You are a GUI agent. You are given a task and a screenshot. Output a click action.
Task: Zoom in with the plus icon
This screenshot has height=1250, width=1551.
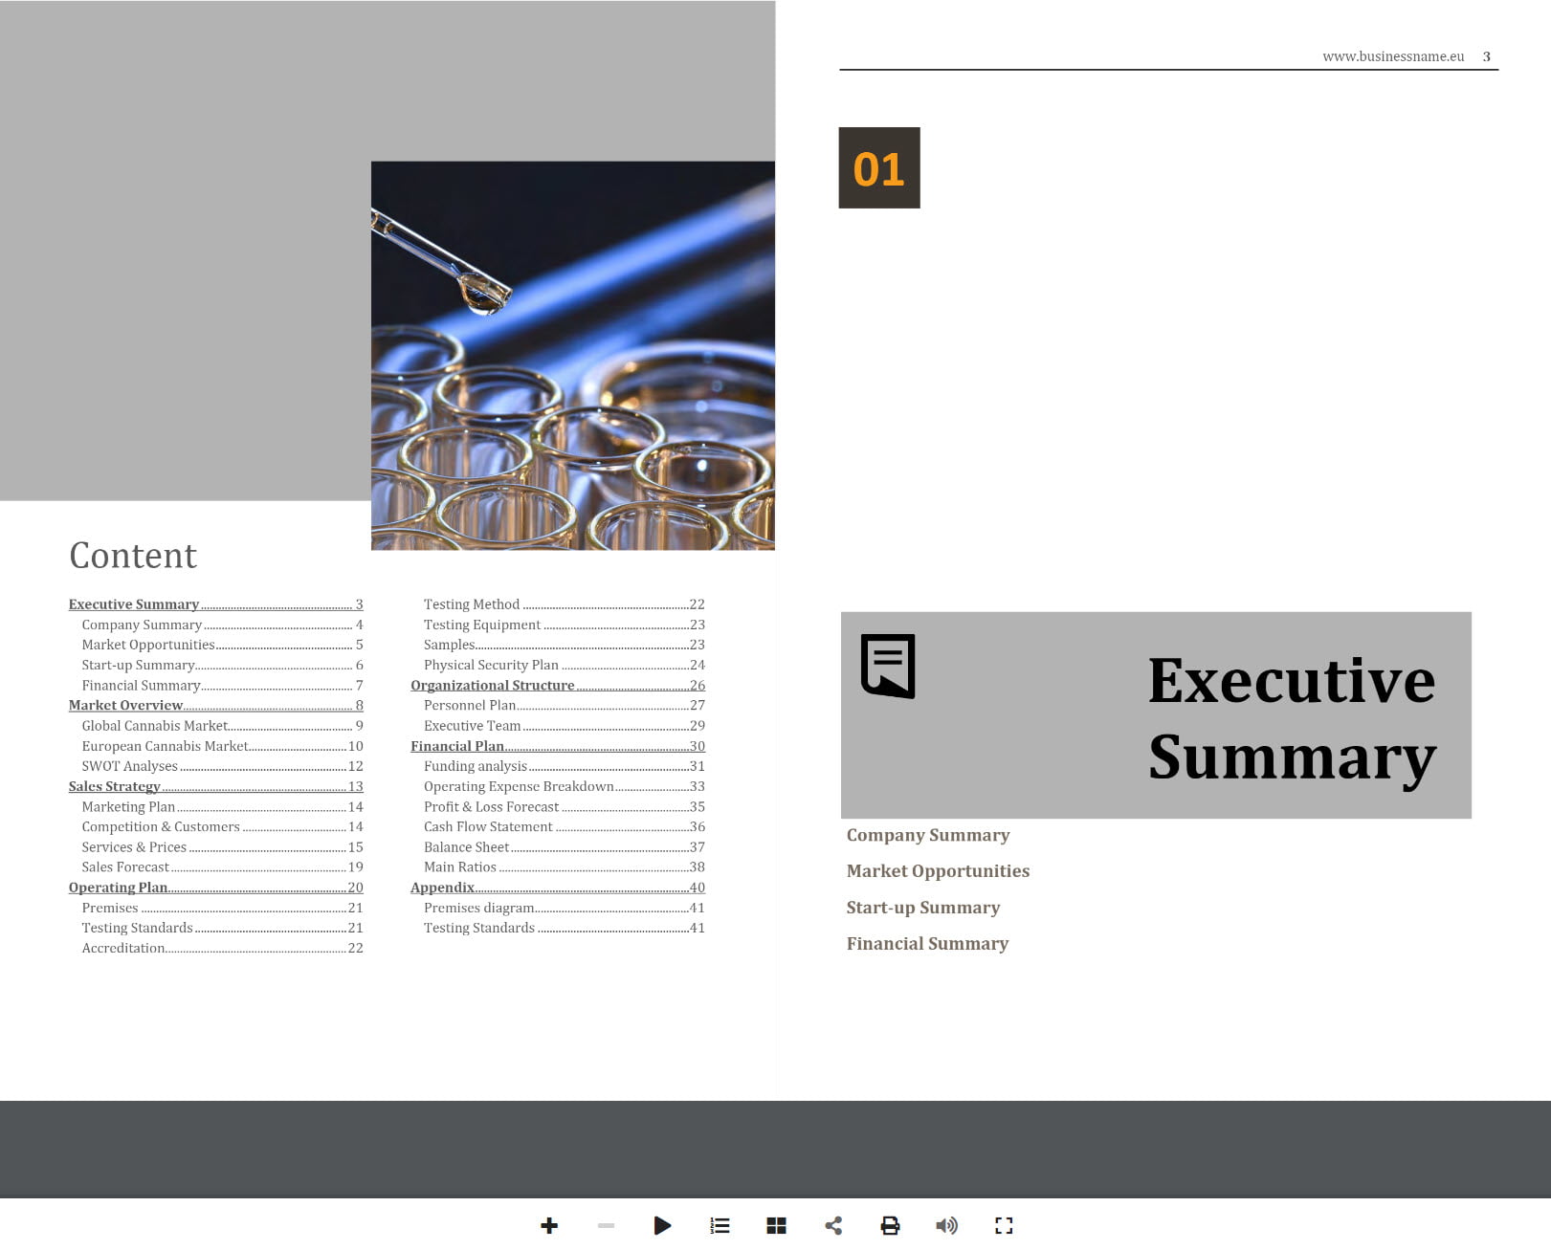coord(549,1225)
